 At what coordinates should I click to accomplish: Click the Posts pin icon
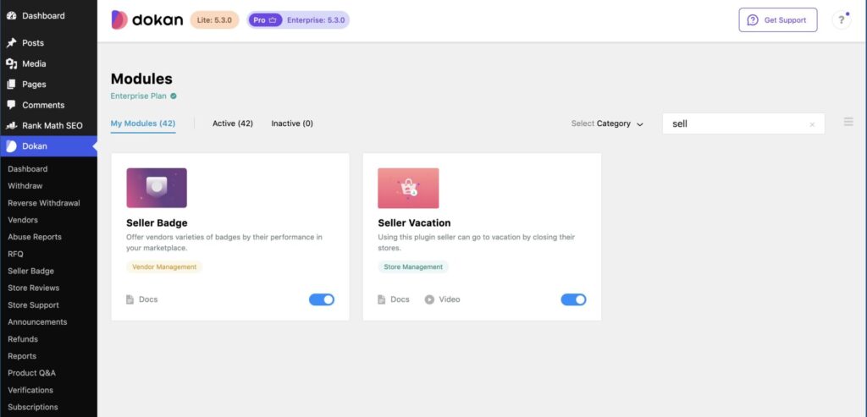(11, 42)
